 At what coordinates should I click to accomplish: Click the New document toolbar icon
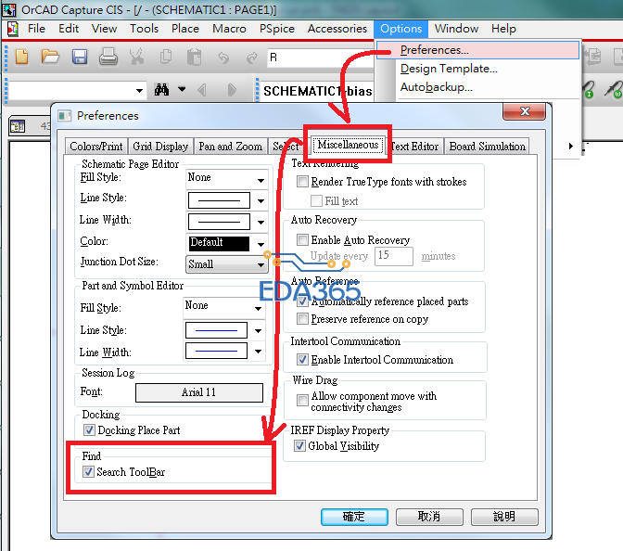click(22, 57)
